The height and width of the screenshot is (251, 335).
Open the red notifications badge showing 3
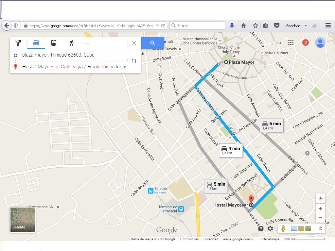coord(305,42)
